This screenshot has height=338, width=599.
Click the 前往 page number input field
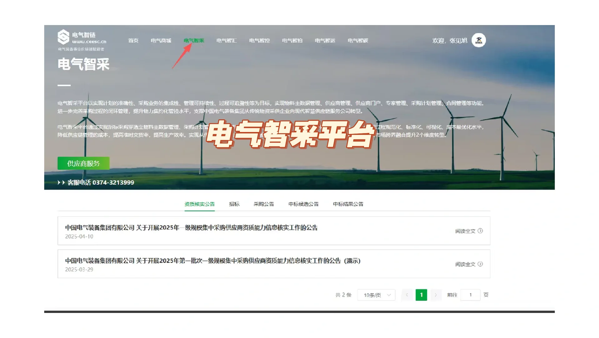pos(470,295)
